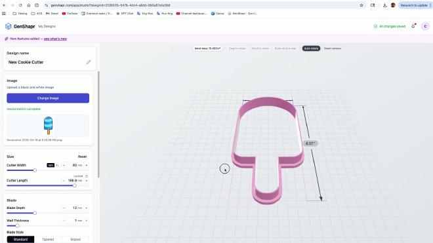This screenshot has height=243, width=433.
Task: Open Chrome profile avatar
Action: [x=393, y=5]
